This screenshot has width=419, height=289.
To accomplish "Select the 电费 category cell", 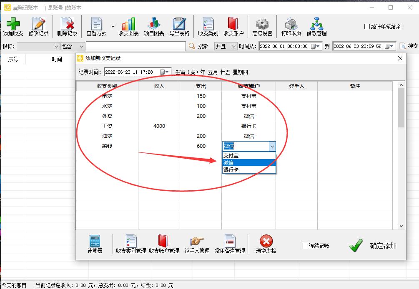I will (x=107, y=96).
